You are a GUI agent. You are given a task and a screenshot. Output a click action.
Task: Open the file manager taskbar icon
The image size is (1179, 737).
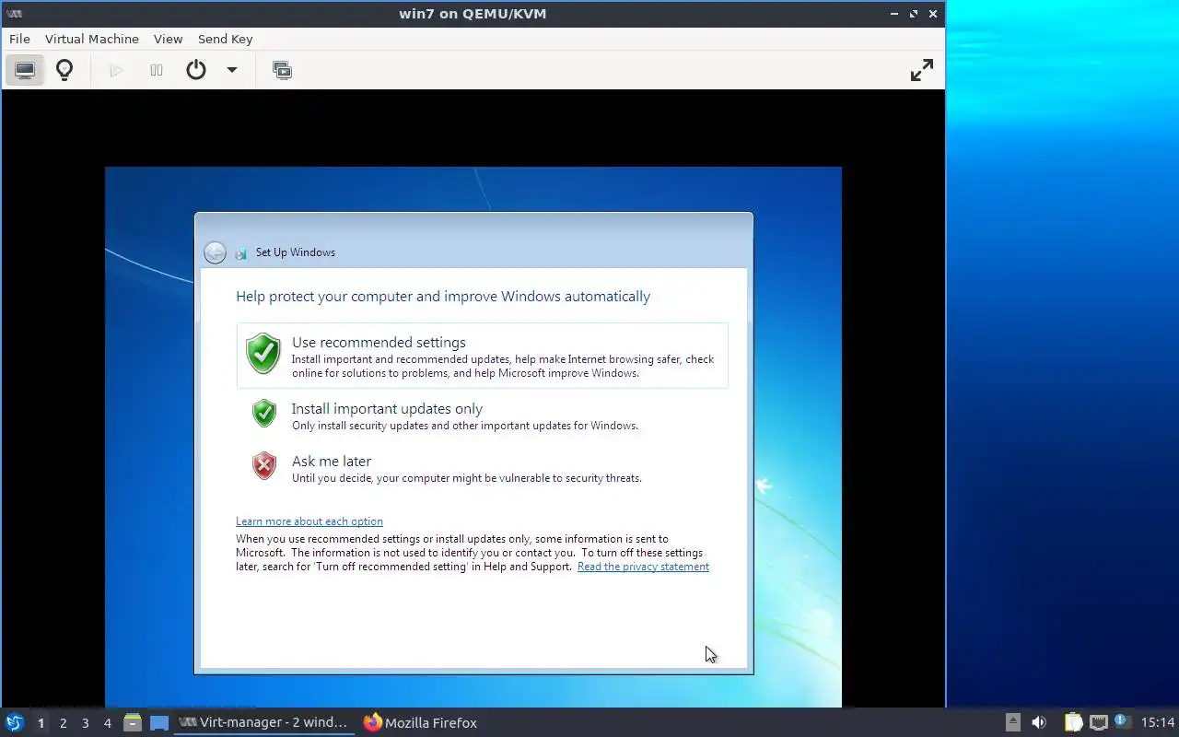click(x=133, y=723)
